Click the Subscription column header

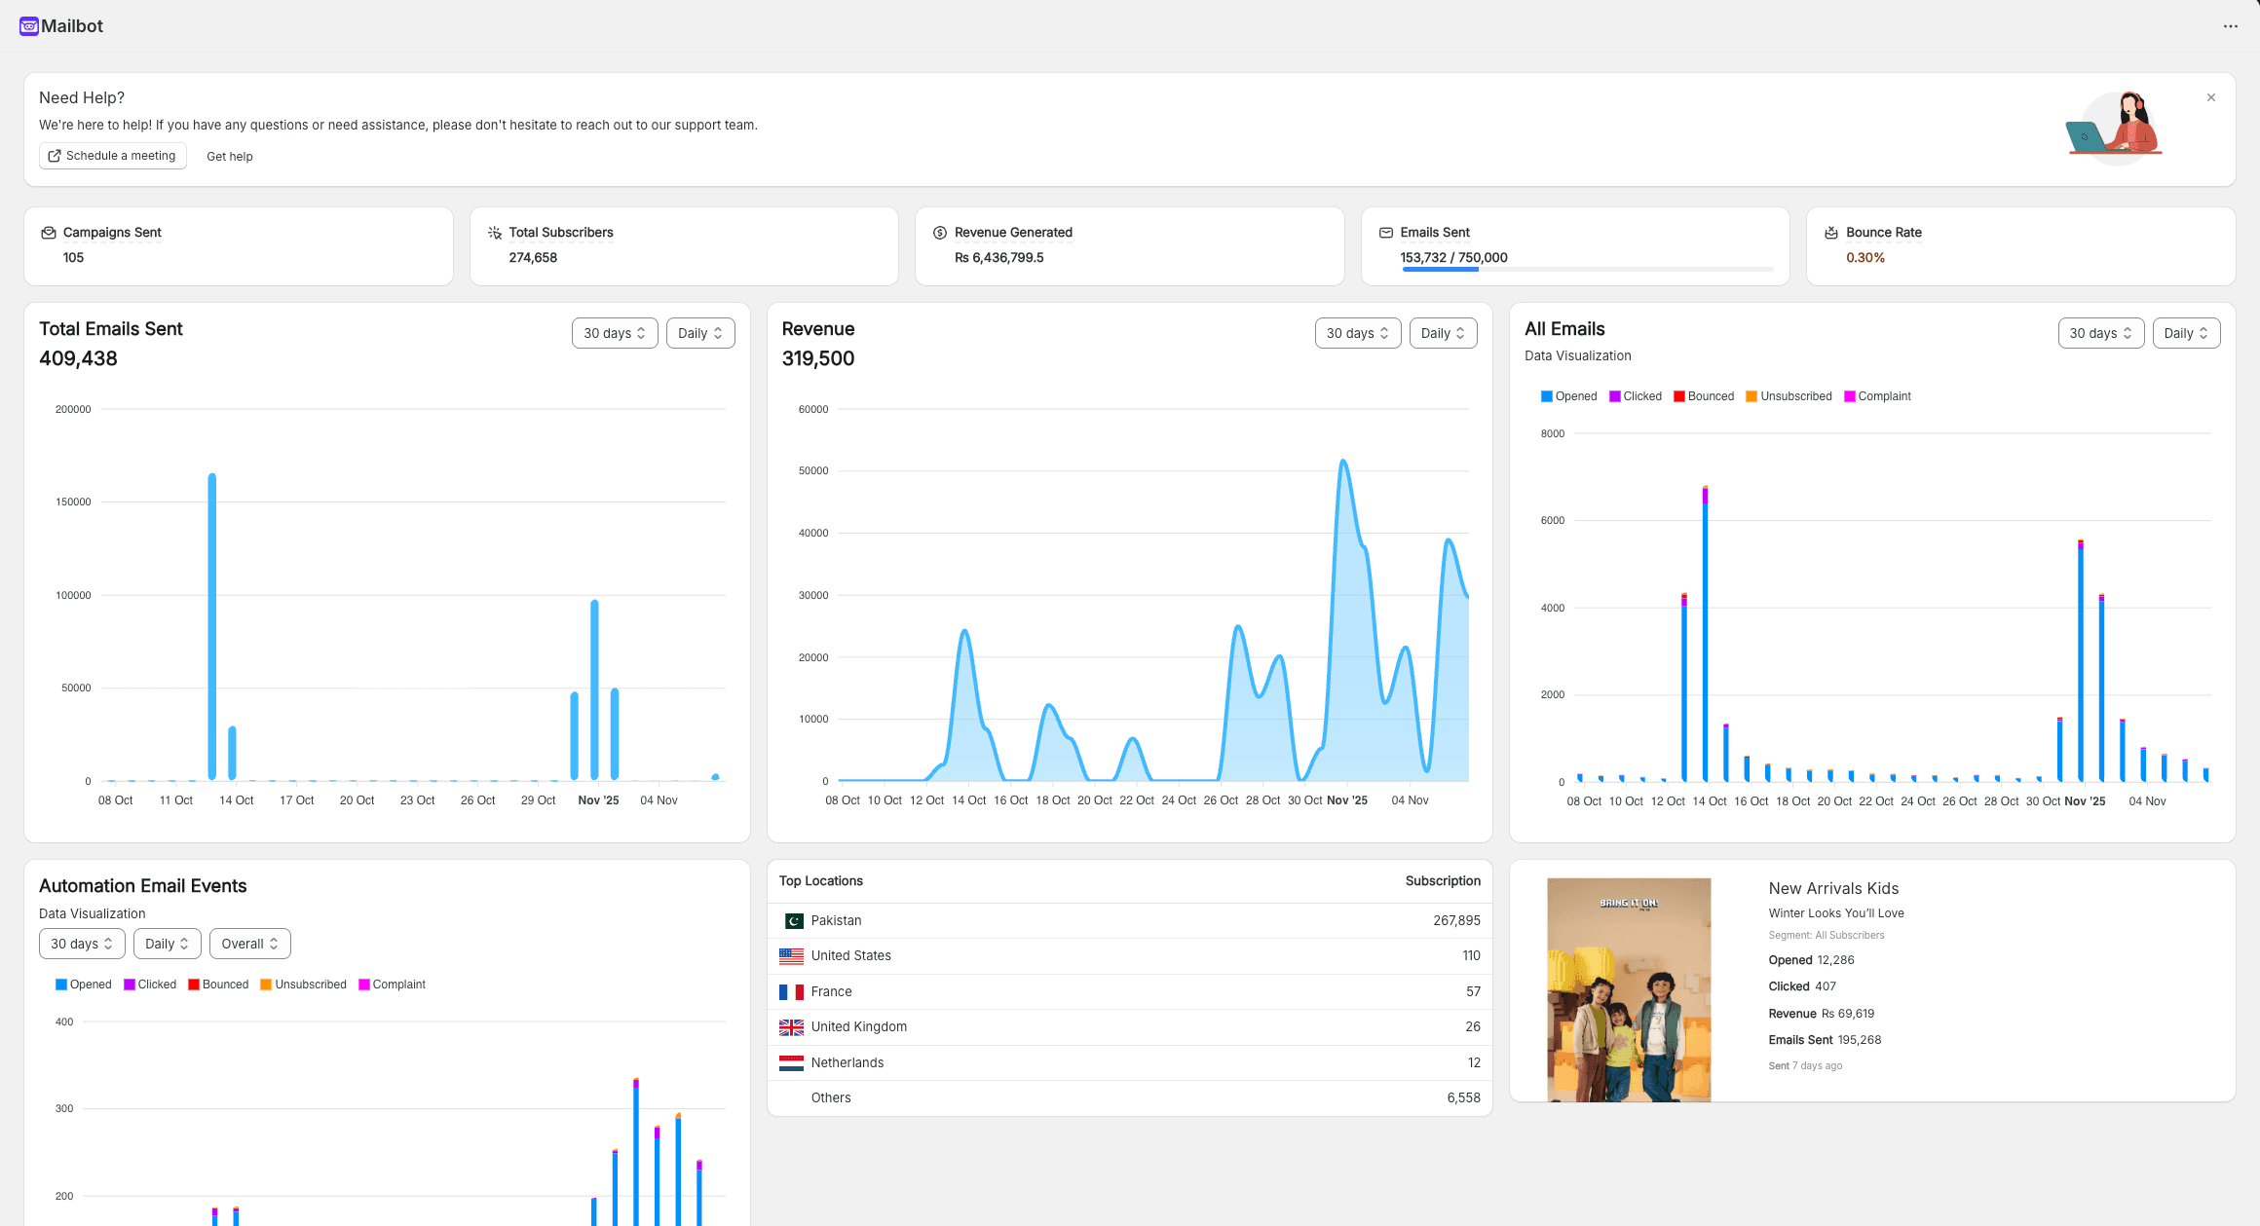coord(1442,881)
